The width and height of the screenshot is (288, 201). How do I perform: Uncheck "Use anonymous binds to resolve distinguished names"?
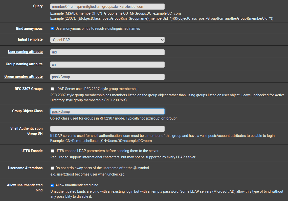click(52, 28)
